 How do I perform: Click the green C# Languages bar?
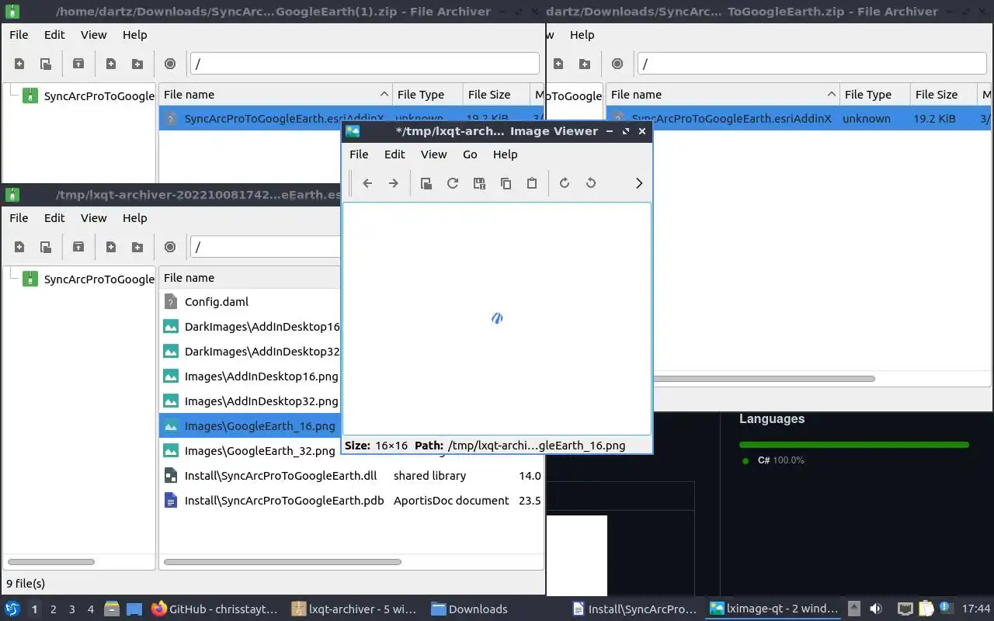854,445
